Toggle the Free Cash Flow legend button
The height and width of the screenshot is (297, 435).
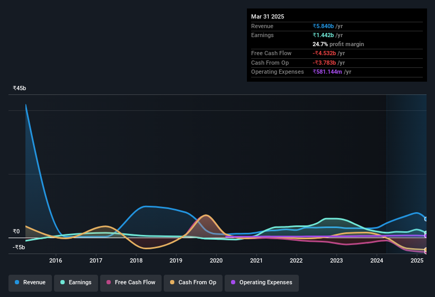(x=131, y=283)
